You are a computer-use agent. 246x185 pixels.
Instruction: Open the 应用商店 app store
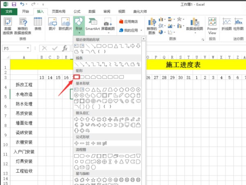130,21
